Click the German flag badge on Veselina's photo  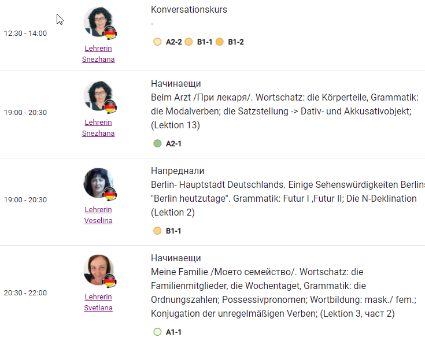tap(110, 194)
